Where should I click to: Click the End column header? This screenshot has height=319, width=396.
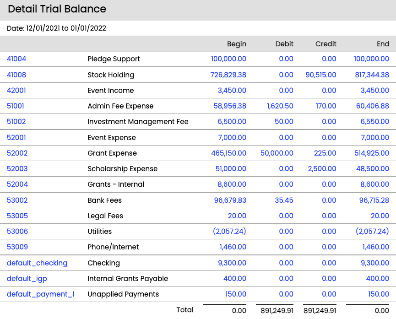(x=383, y=44)
